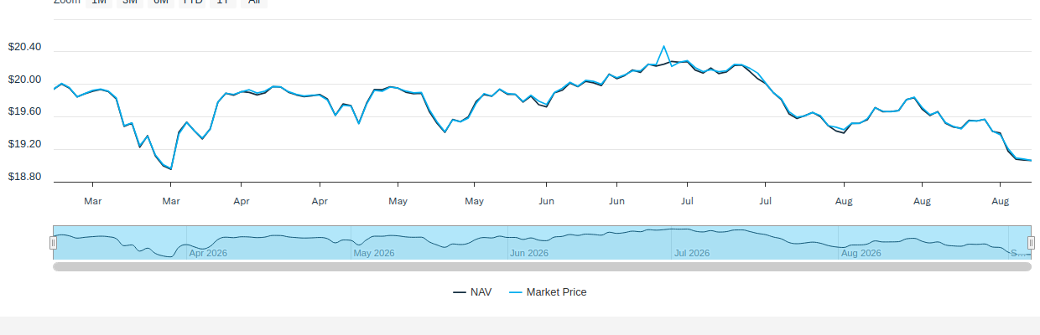Switch zoom to YTD
1040x335 pixels.
[192, 3]
